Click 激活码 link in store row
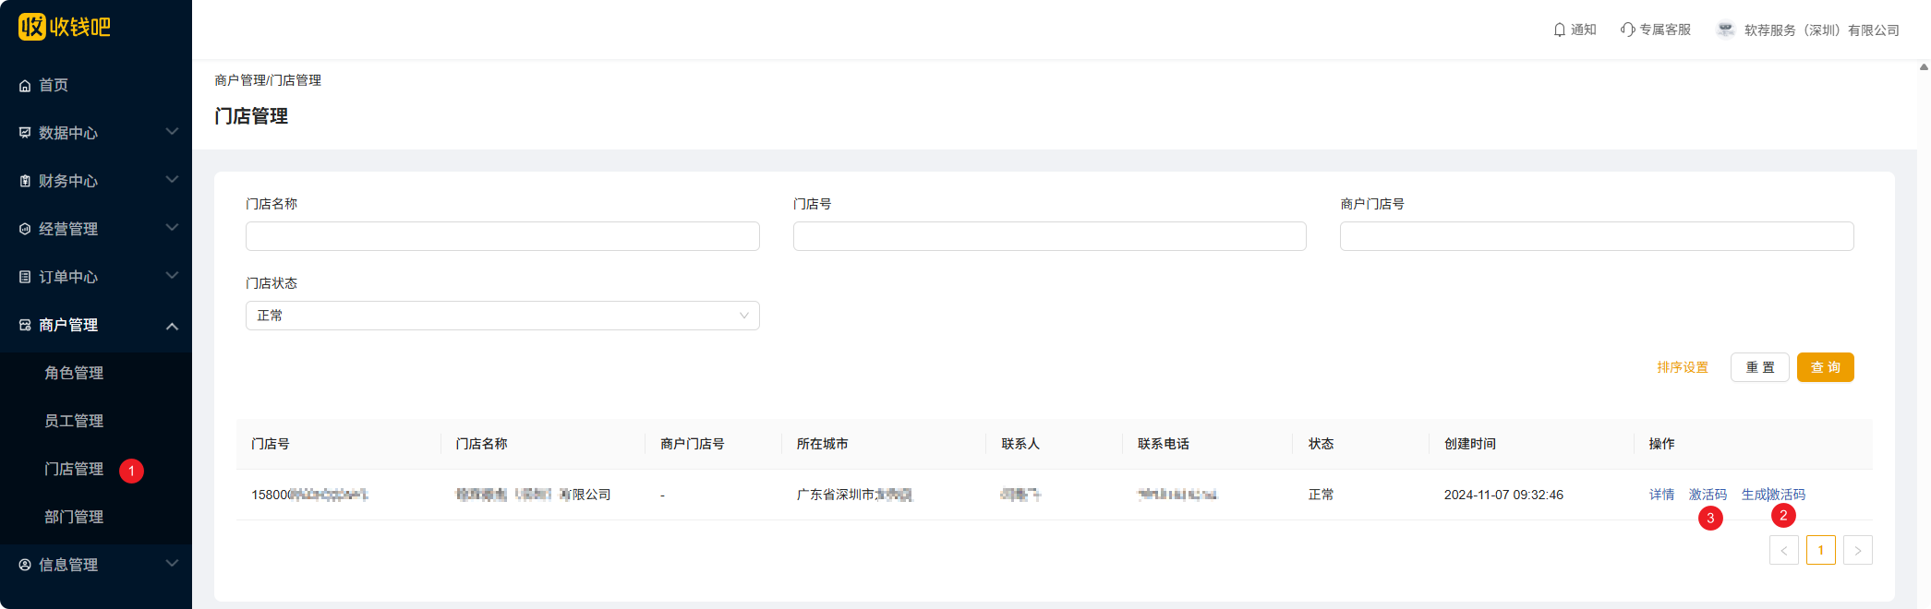 (x=1708, y=495)
